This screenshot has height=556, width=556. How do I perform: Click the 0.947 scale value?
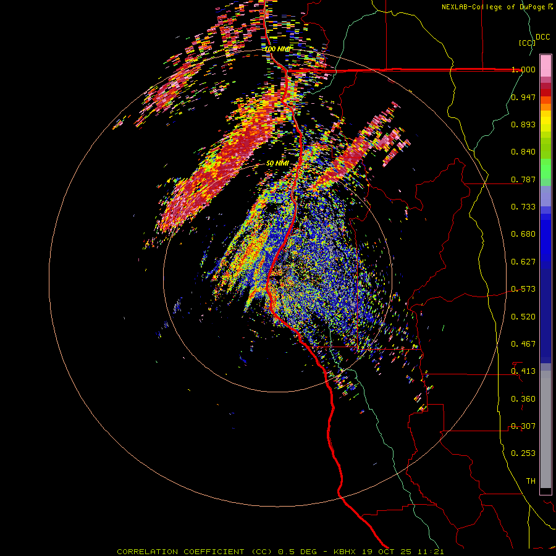[x=523, y=97]
